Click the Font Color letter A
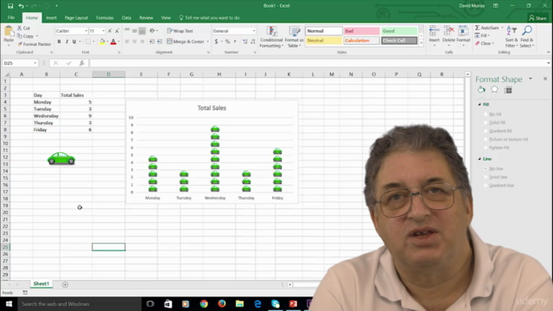This screenshot has width=553, height=311. click(x=113, y=41)
